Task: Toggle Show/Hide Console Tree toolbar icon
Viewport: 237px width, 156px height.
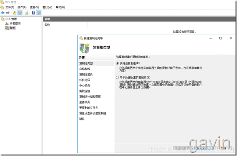Action: coord(20,13)
